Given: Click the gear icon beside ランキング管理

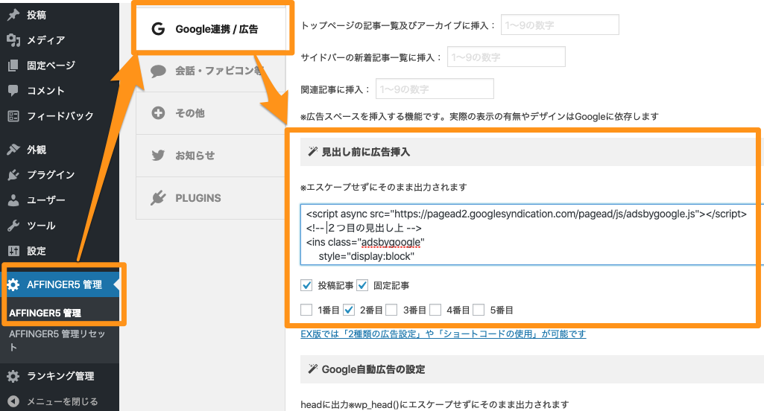Looking at the screenshot, I should 13,376.
